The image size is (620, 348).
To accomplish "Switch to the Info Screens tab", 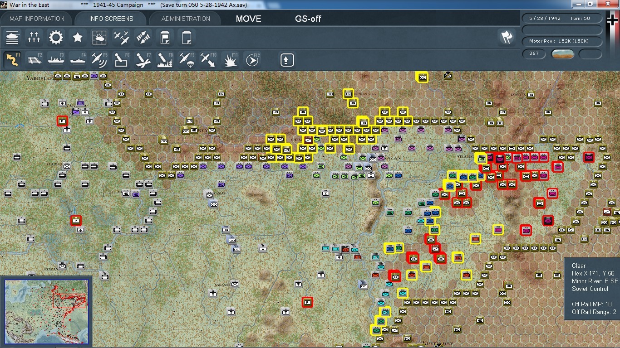I will tap(111, 19).
